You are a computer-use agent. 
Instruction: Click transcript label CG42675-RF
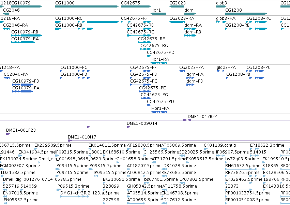click(x=134, y=18)
